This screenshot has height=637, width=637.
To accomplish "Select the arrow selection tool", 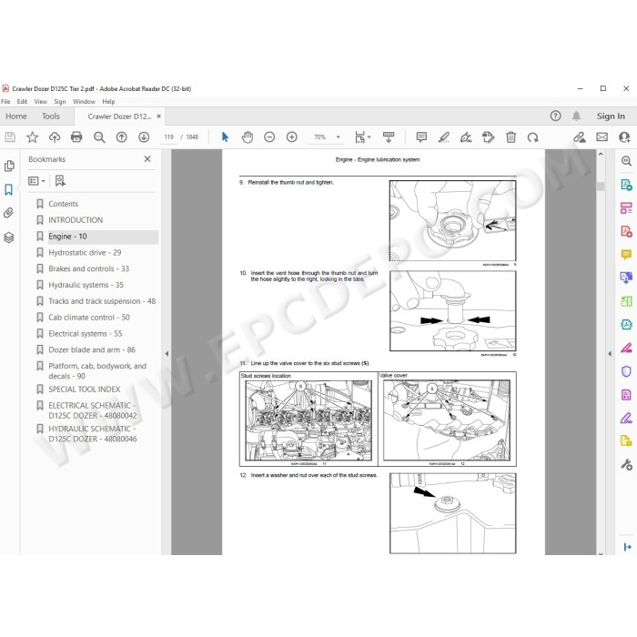I will click(225, 137).
